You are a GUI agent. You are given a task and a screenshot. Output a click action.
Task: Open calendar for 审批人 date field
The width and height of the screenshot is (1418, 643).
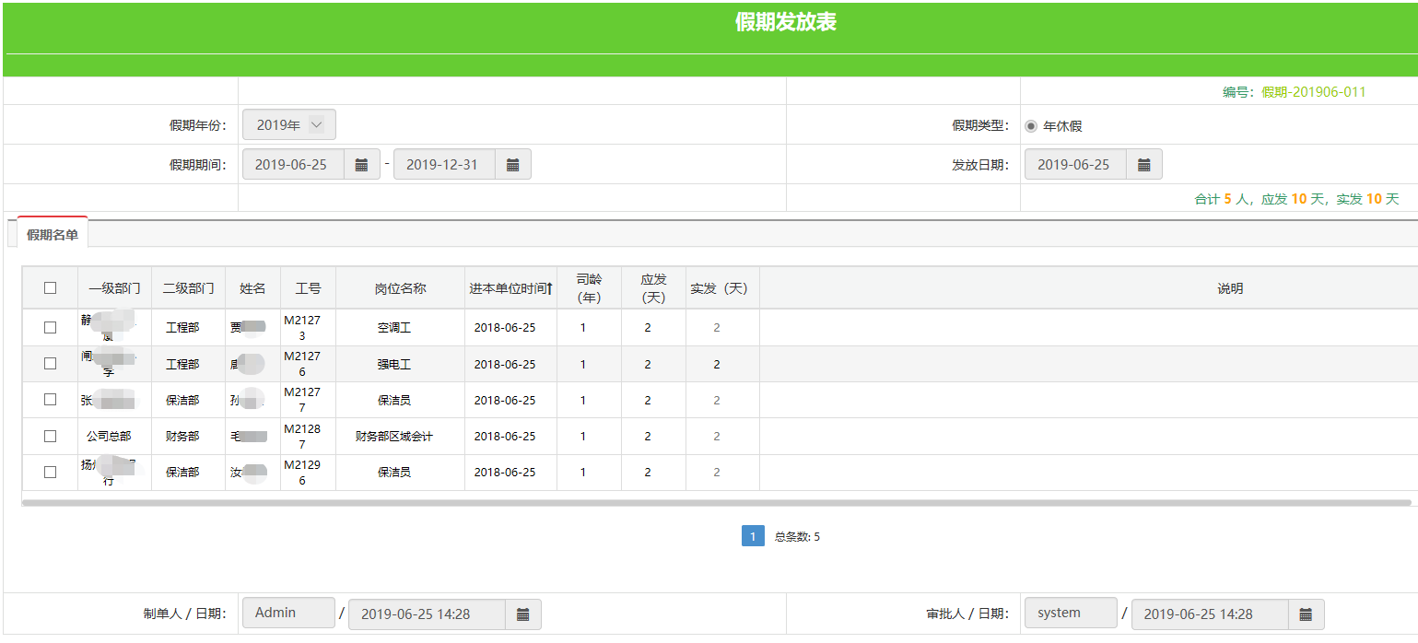pyautogui.click(x=1306, y=614)
